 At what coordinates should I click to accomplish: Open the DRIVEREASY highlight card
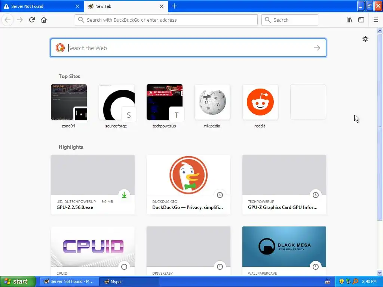point(189,251)
